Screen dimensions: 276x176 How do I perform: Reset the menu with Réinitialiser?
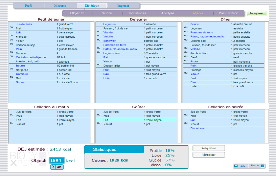(x=209, y=155)
